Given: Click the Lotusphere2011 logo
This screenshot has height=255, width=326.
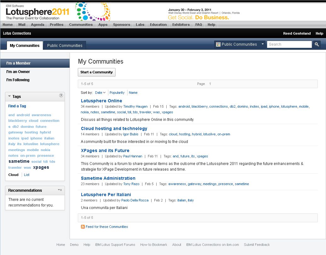Looking at the screenshot, I should click(37, 12).
